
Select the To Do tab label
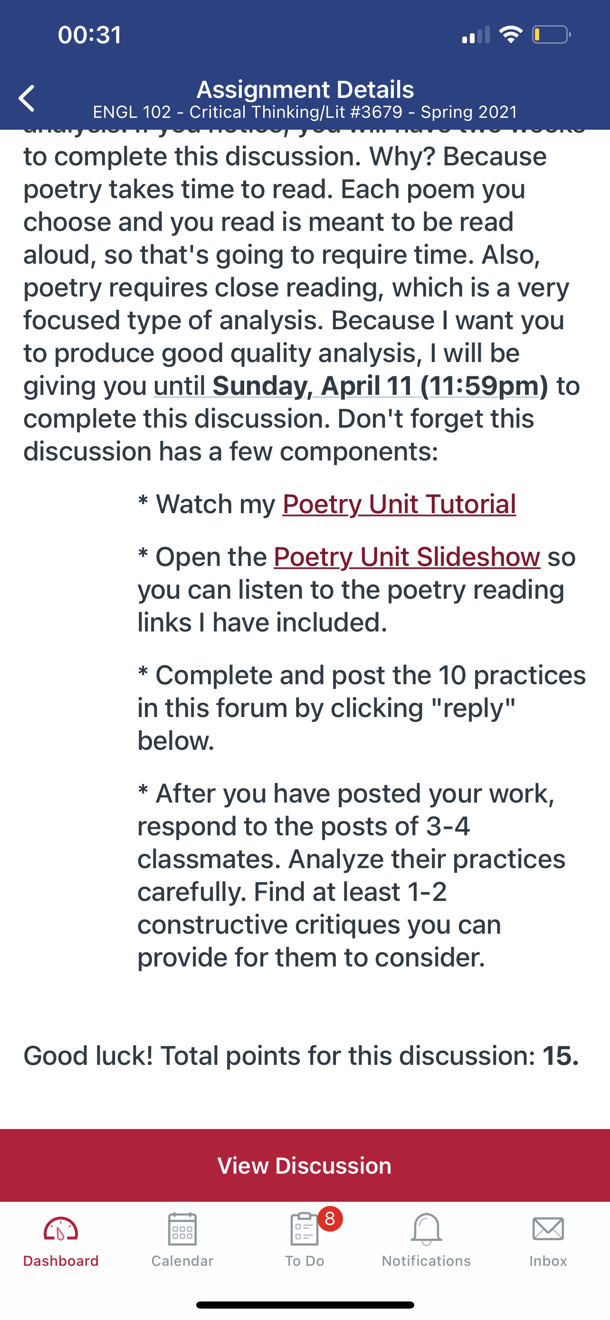305,1261
